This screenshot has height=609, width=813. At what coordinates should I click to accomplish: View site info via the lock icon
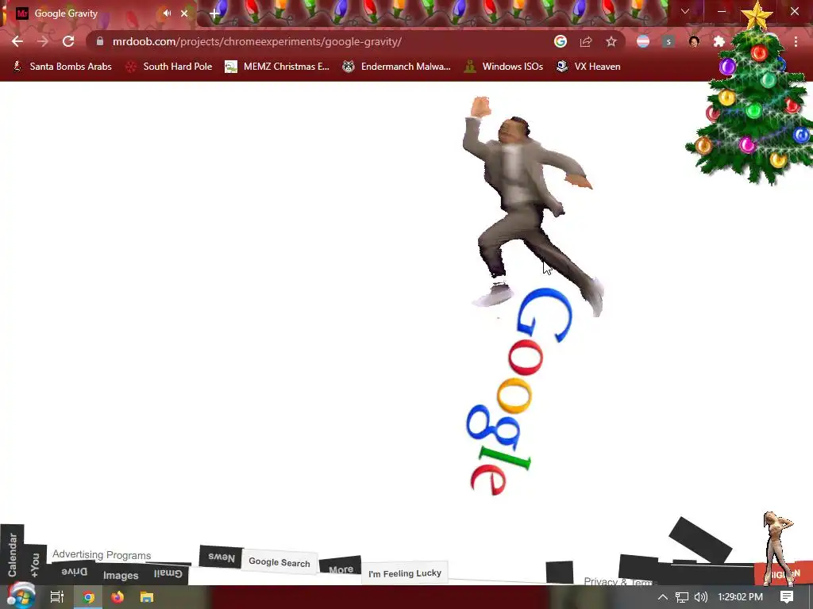[x=100, y=41]
